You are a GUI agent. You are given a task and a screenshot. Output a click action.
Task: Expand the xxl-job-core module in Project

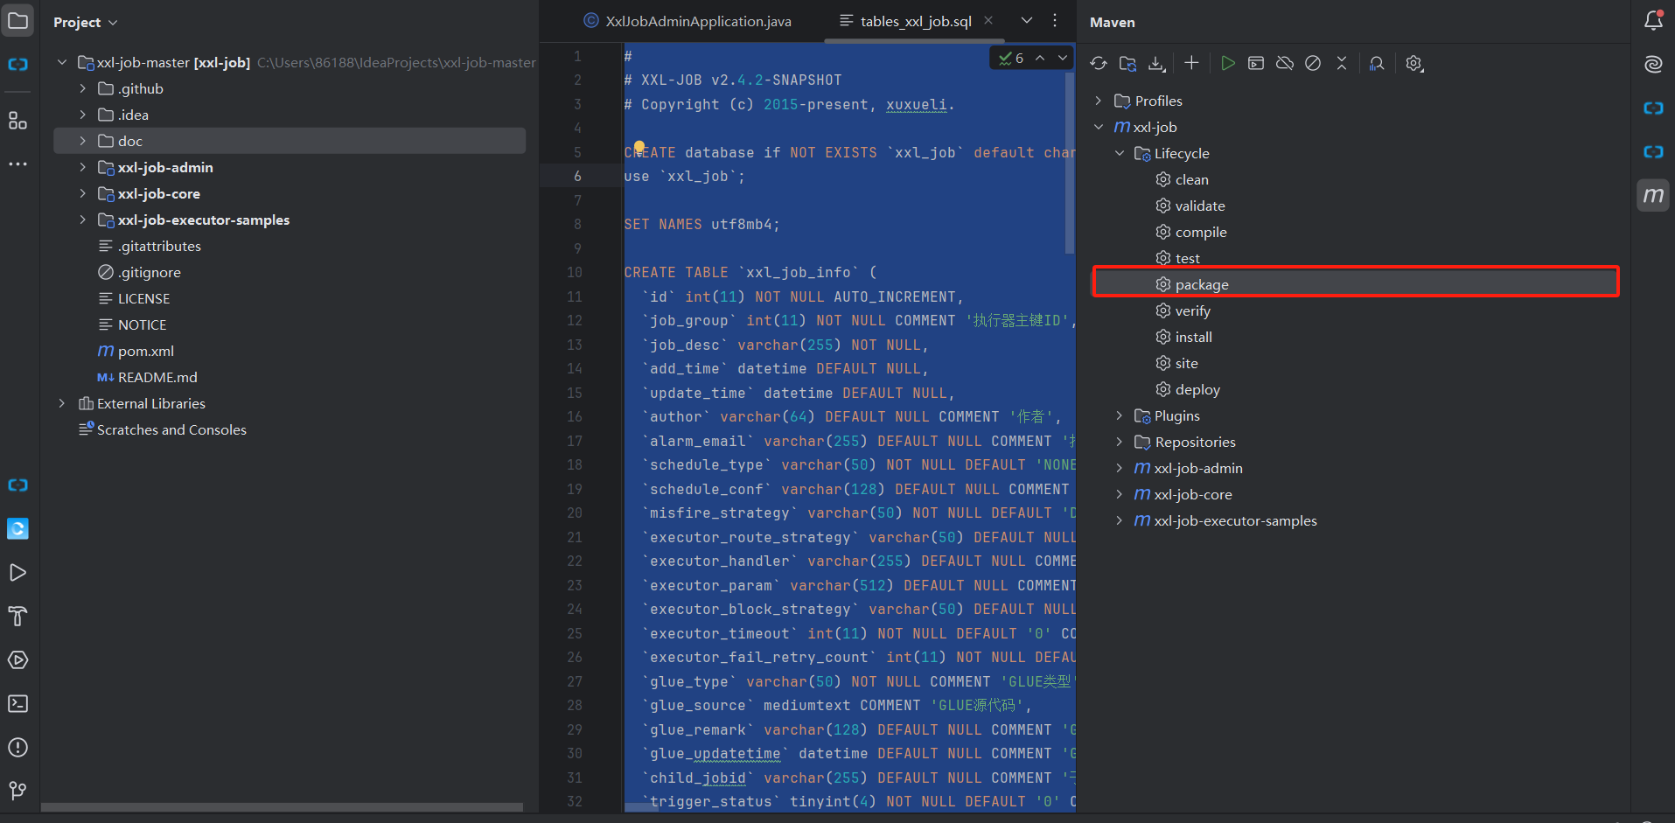(82, 193)
